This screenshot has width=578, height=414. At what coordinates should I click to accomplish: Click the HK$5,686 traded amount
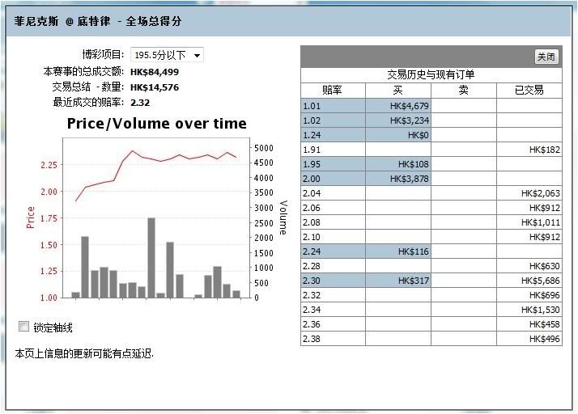tap(529, 281)
